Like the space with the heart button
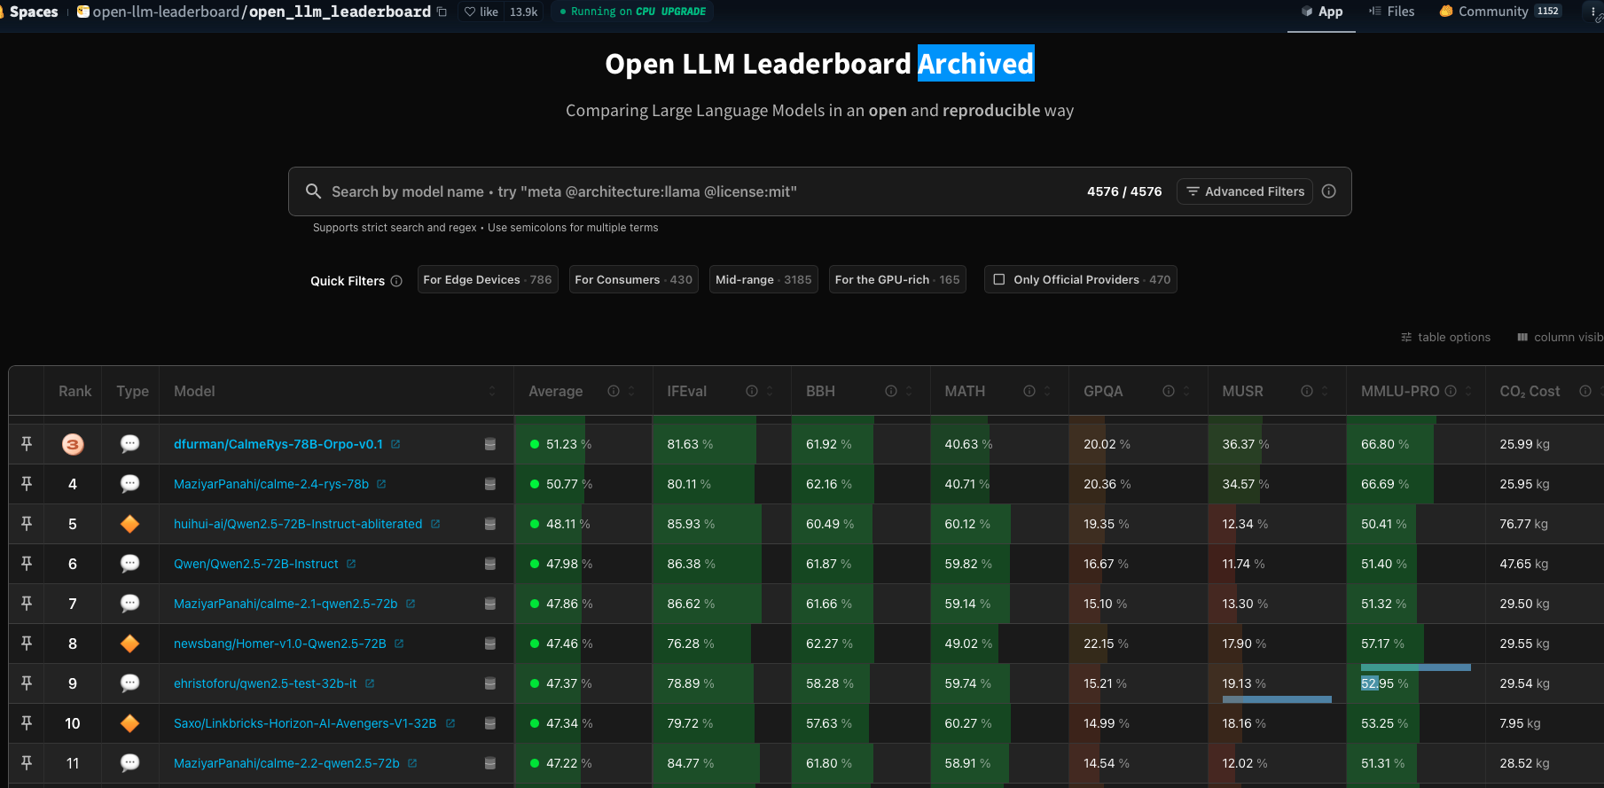Viewport: 1604px width, 788px height. [x=481, y=12]
